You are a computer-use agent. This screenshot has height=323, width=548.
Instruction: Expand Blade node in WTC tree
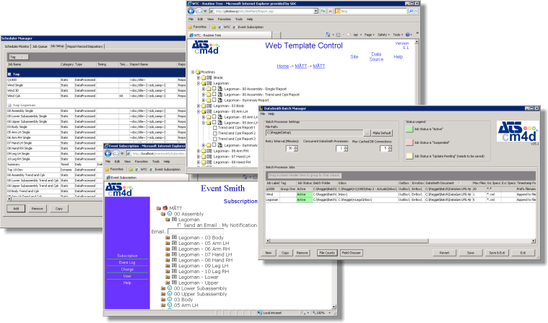pyautogui.click(x=198, y=78)
